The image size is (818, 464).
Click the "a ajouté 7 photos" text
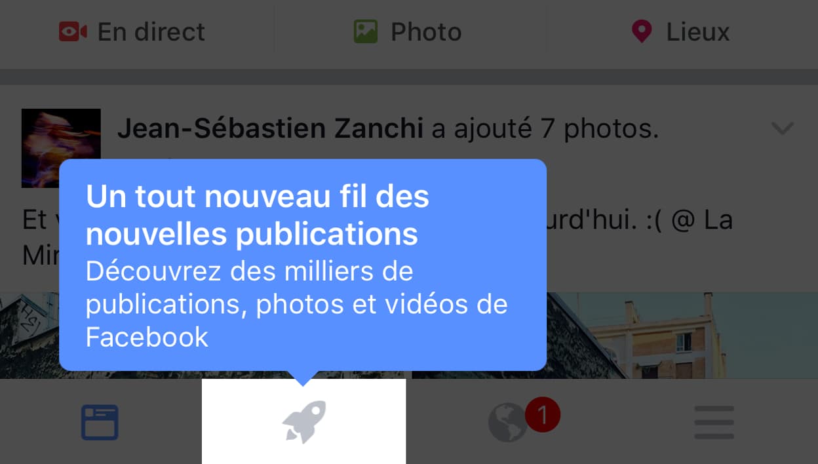tap(545, 129)
